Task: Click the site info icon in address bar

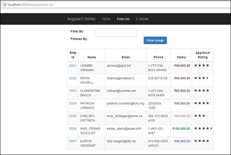Action: (4, 4)
